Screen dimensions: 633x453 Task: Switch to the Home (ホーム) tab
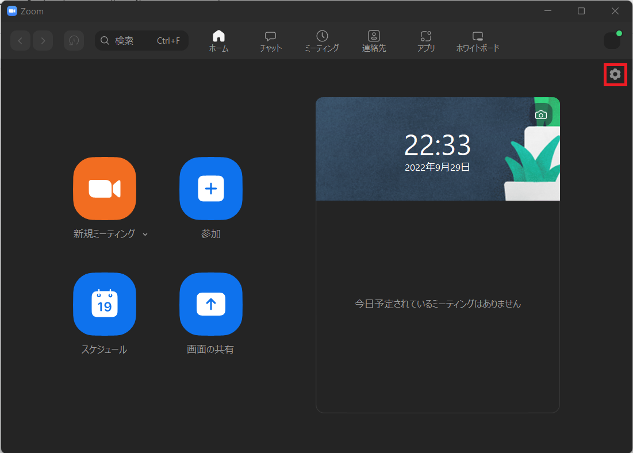(218, 41)
